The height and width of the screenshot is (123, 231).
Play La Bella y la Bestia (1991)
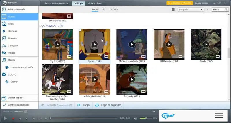pyautogui.click(x=95, y=79)
